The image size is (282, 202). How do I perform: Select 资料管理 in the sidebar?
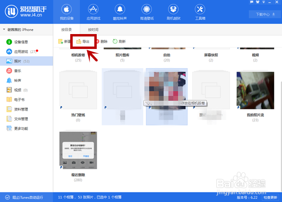(x=26, y=109)
